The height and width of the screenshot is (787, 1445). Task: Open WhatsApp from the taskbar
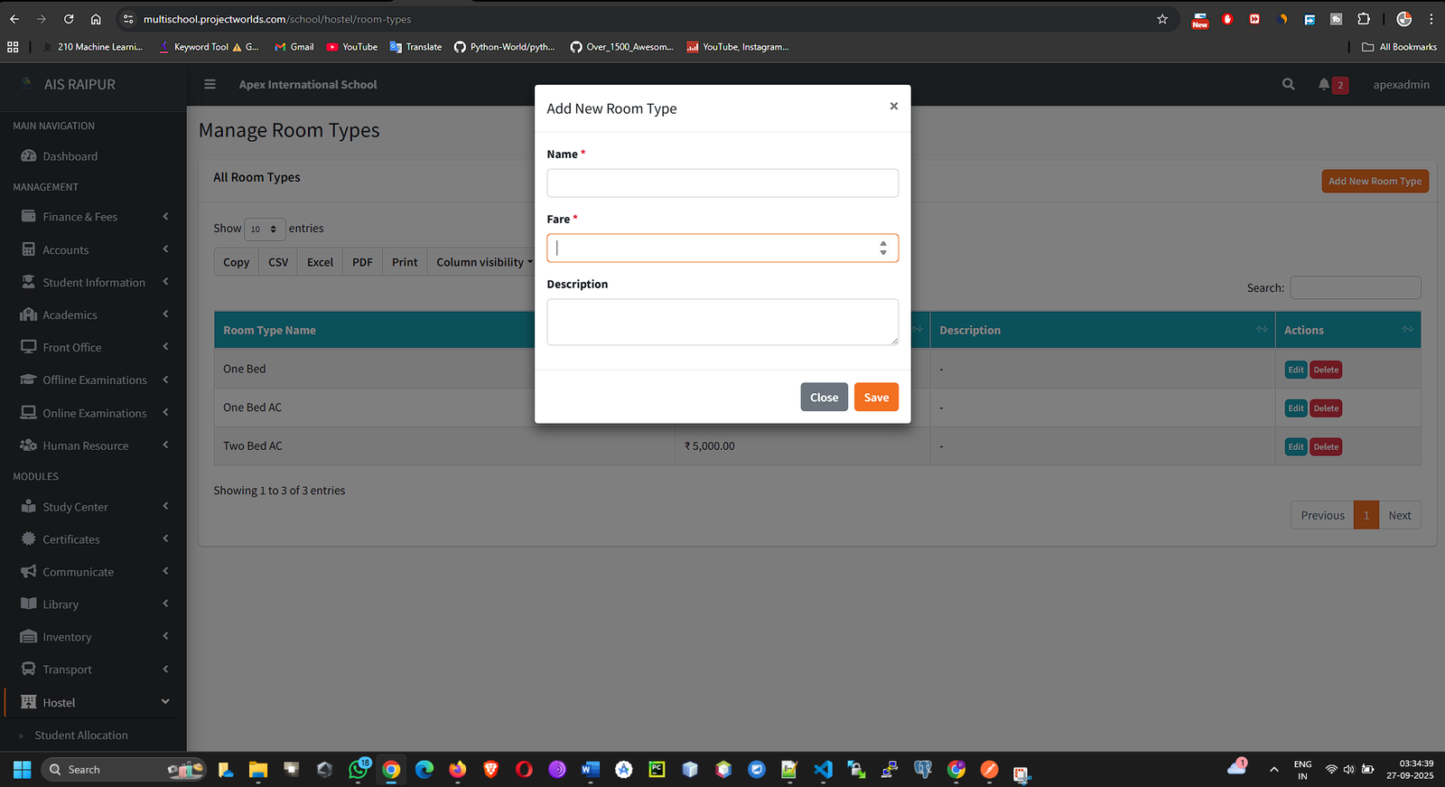(359, 769)
